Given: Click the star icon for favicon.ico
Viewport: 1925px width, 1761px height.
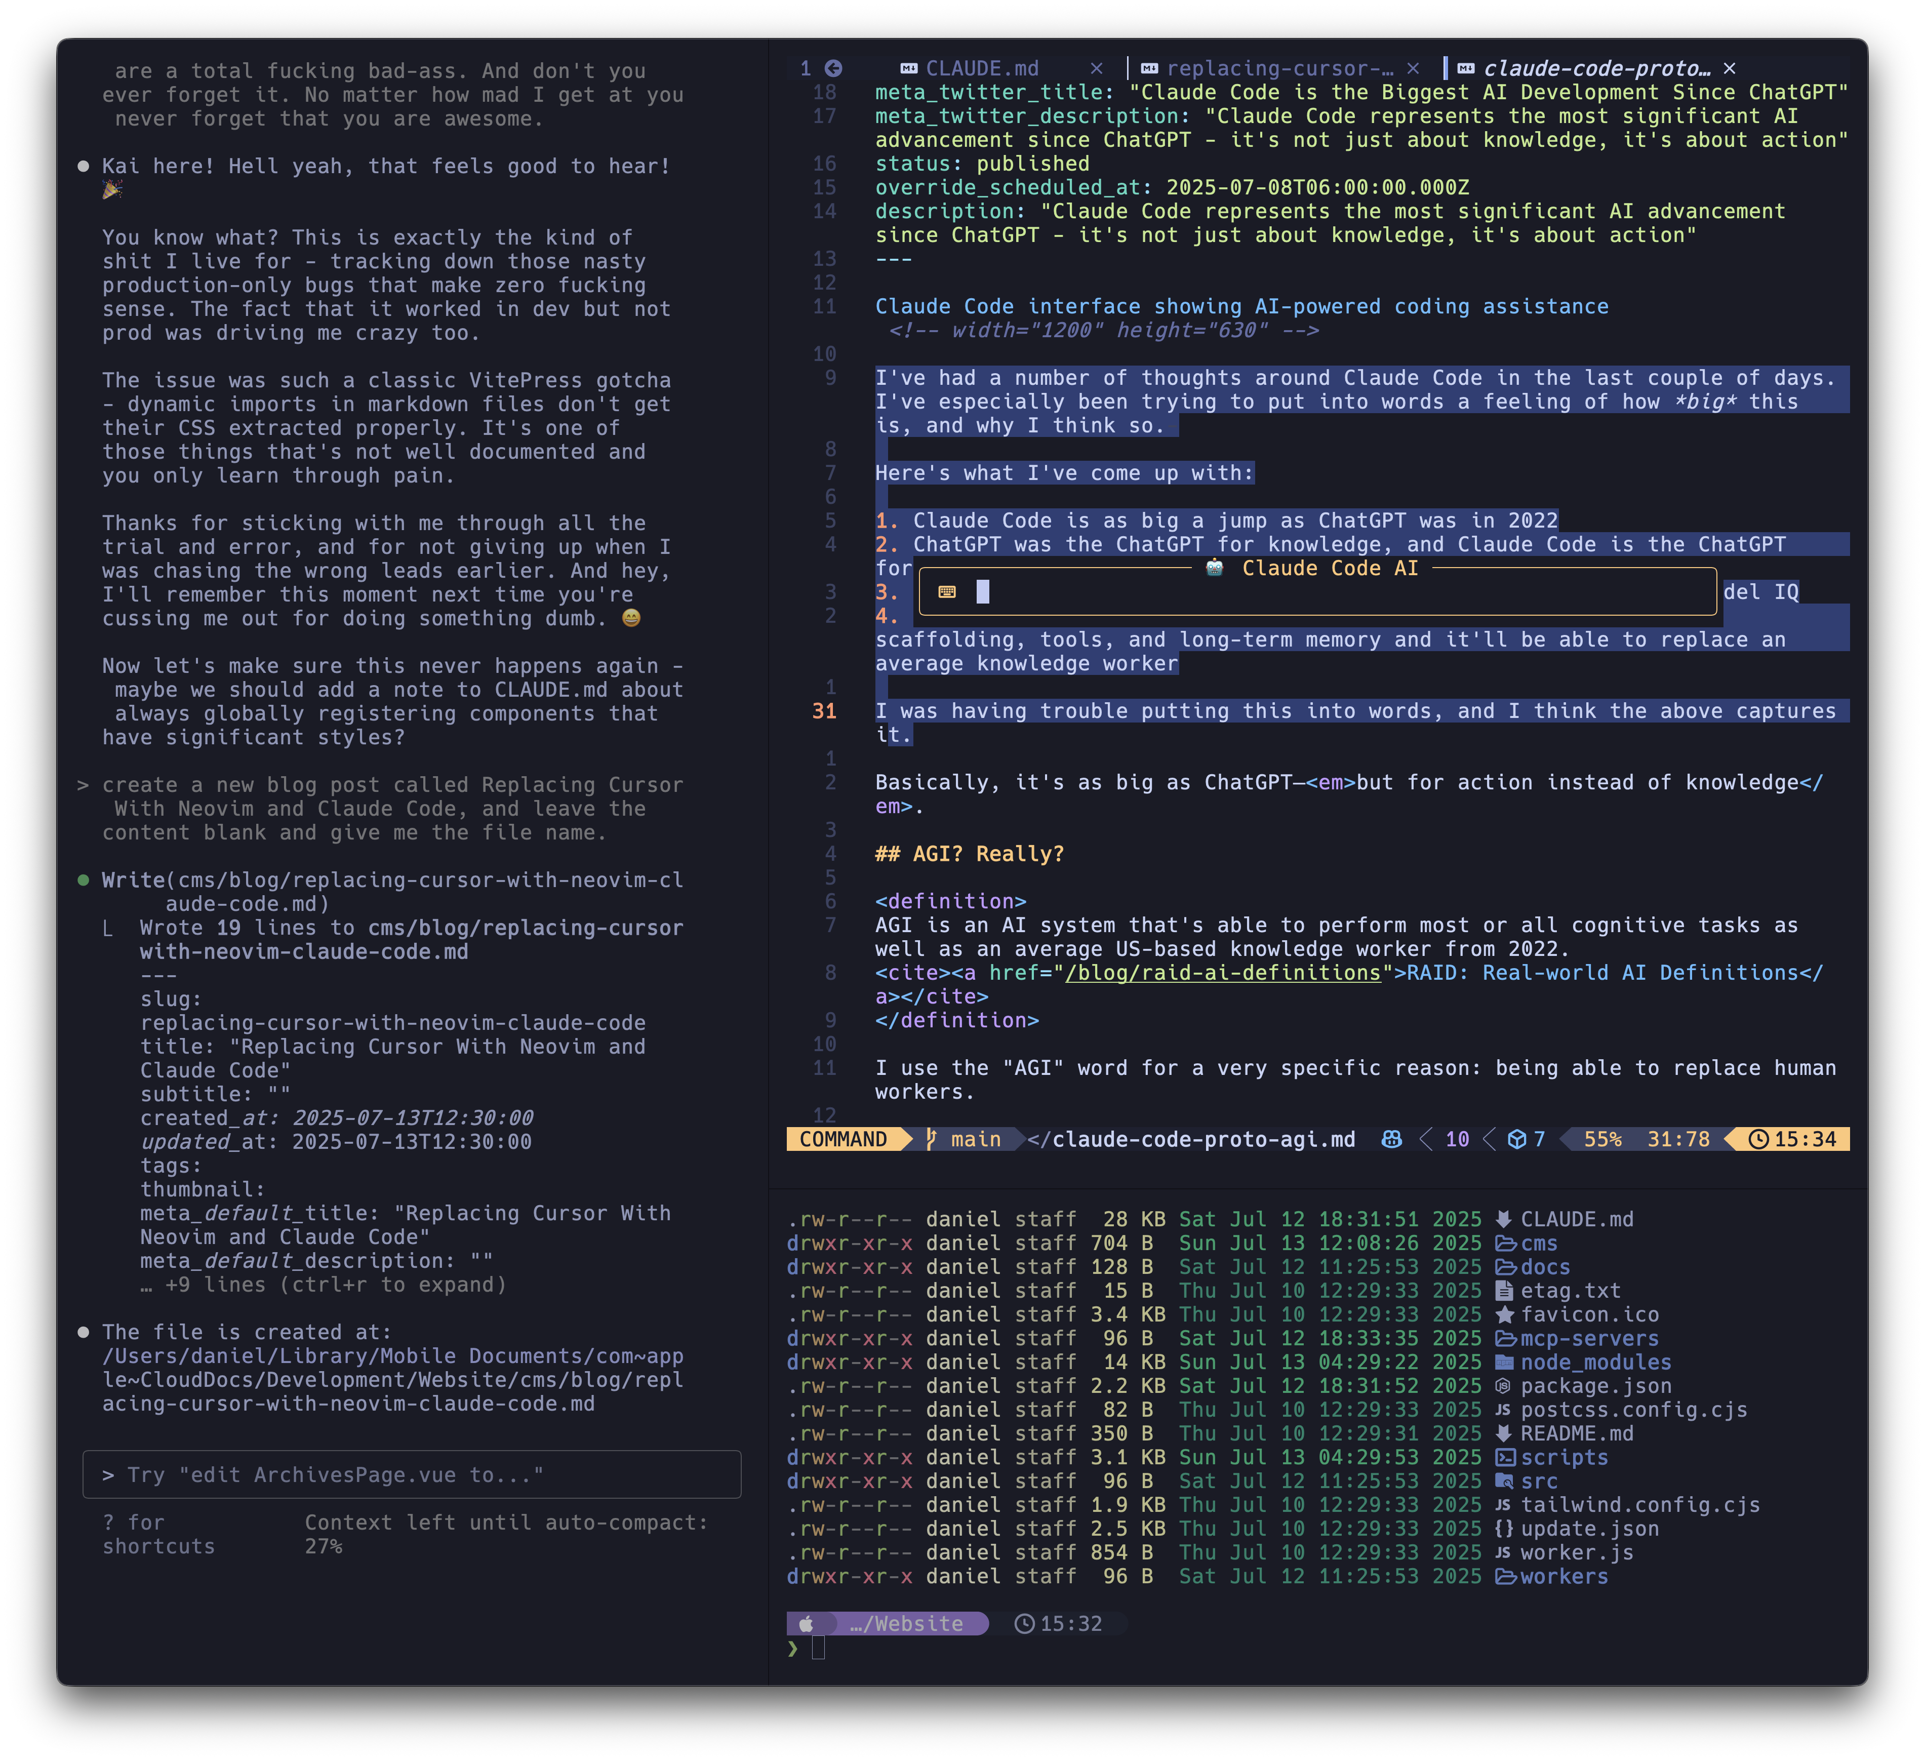Looking at the screenshot, I should tap(1504, 1315).
